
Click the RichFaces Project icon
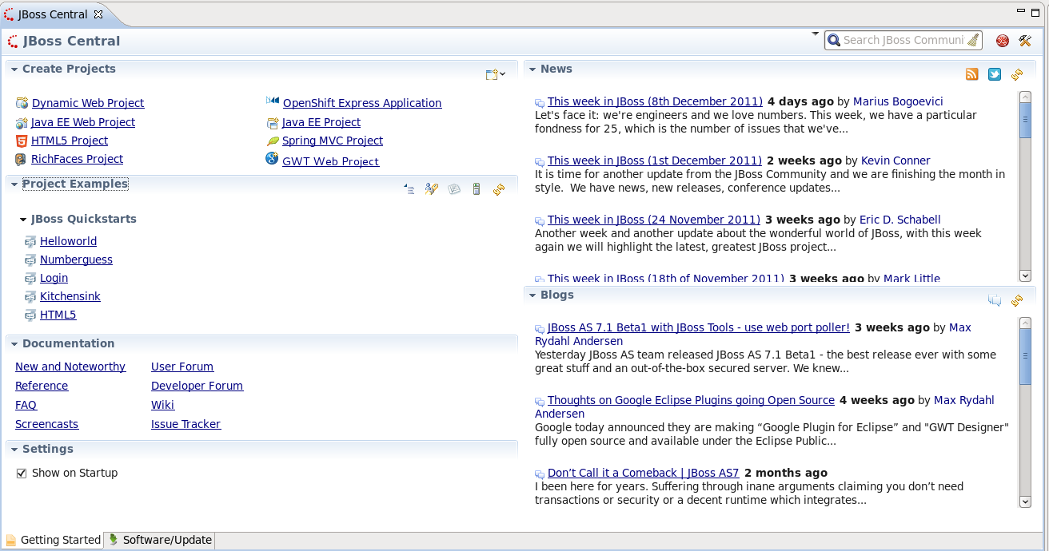tap(21, 159)
